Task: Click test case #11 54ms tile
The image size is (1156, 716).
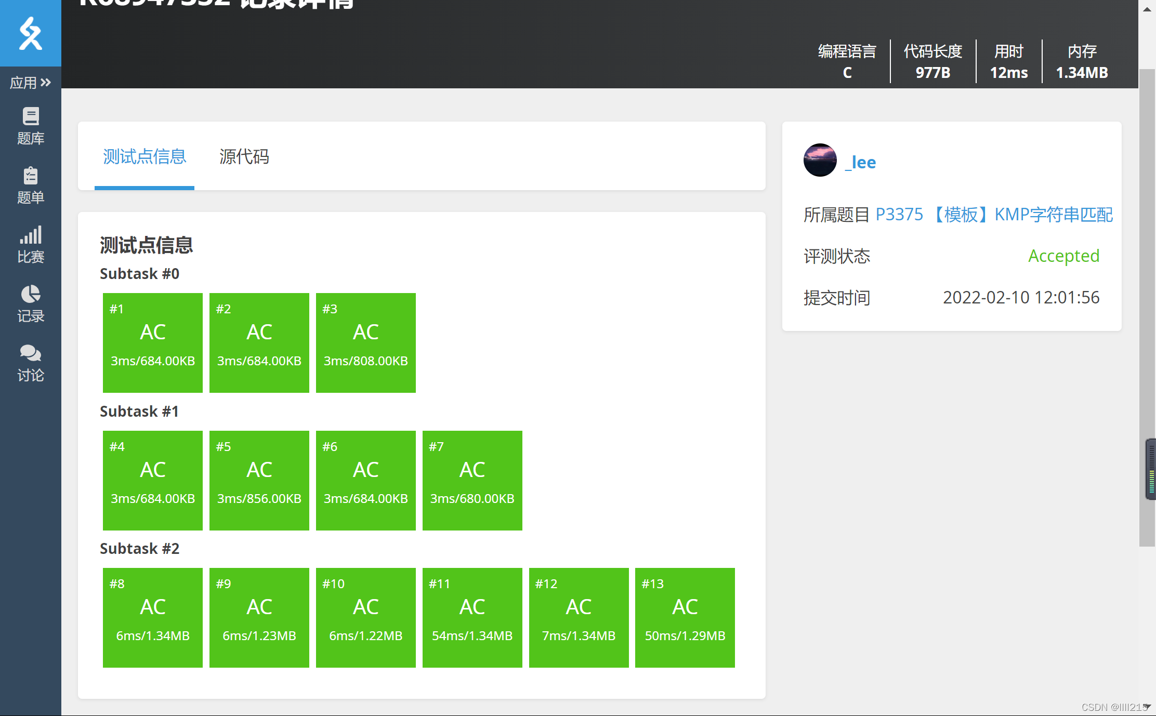Action: tap(472, 617)
